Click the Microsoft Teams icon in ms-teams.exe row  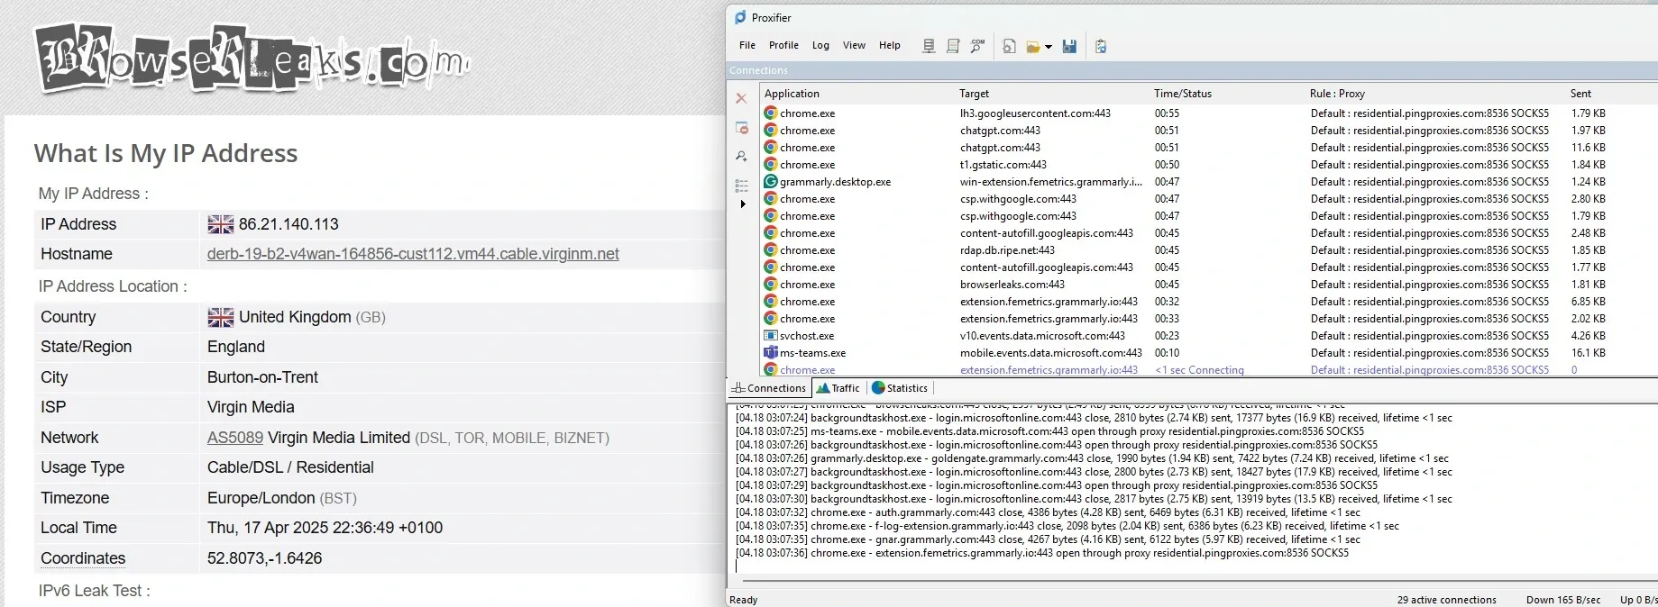click(x=771, y=353)
